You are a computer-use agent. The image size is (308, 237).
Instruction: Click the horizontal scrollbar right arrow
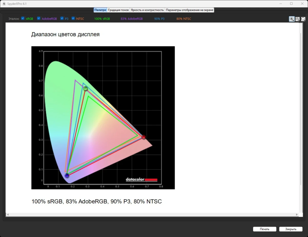tap(297, 214)
